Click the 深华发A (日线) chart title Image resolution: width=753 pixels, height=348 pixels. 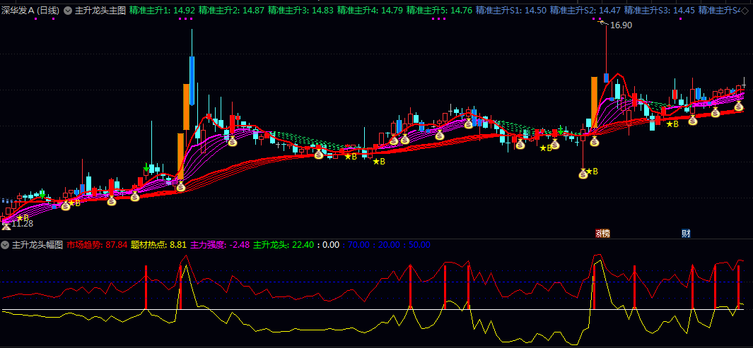click(x=31, y=10)
